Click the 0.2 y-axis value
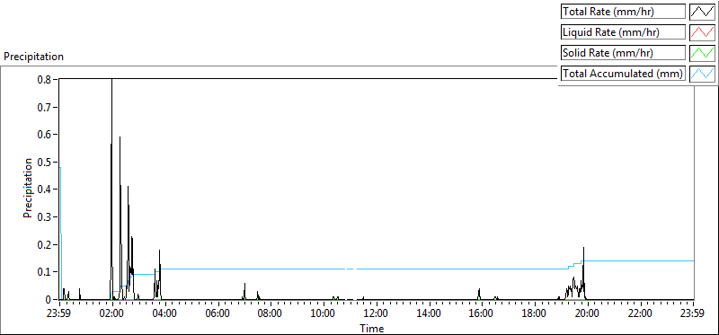 (44, 243)
